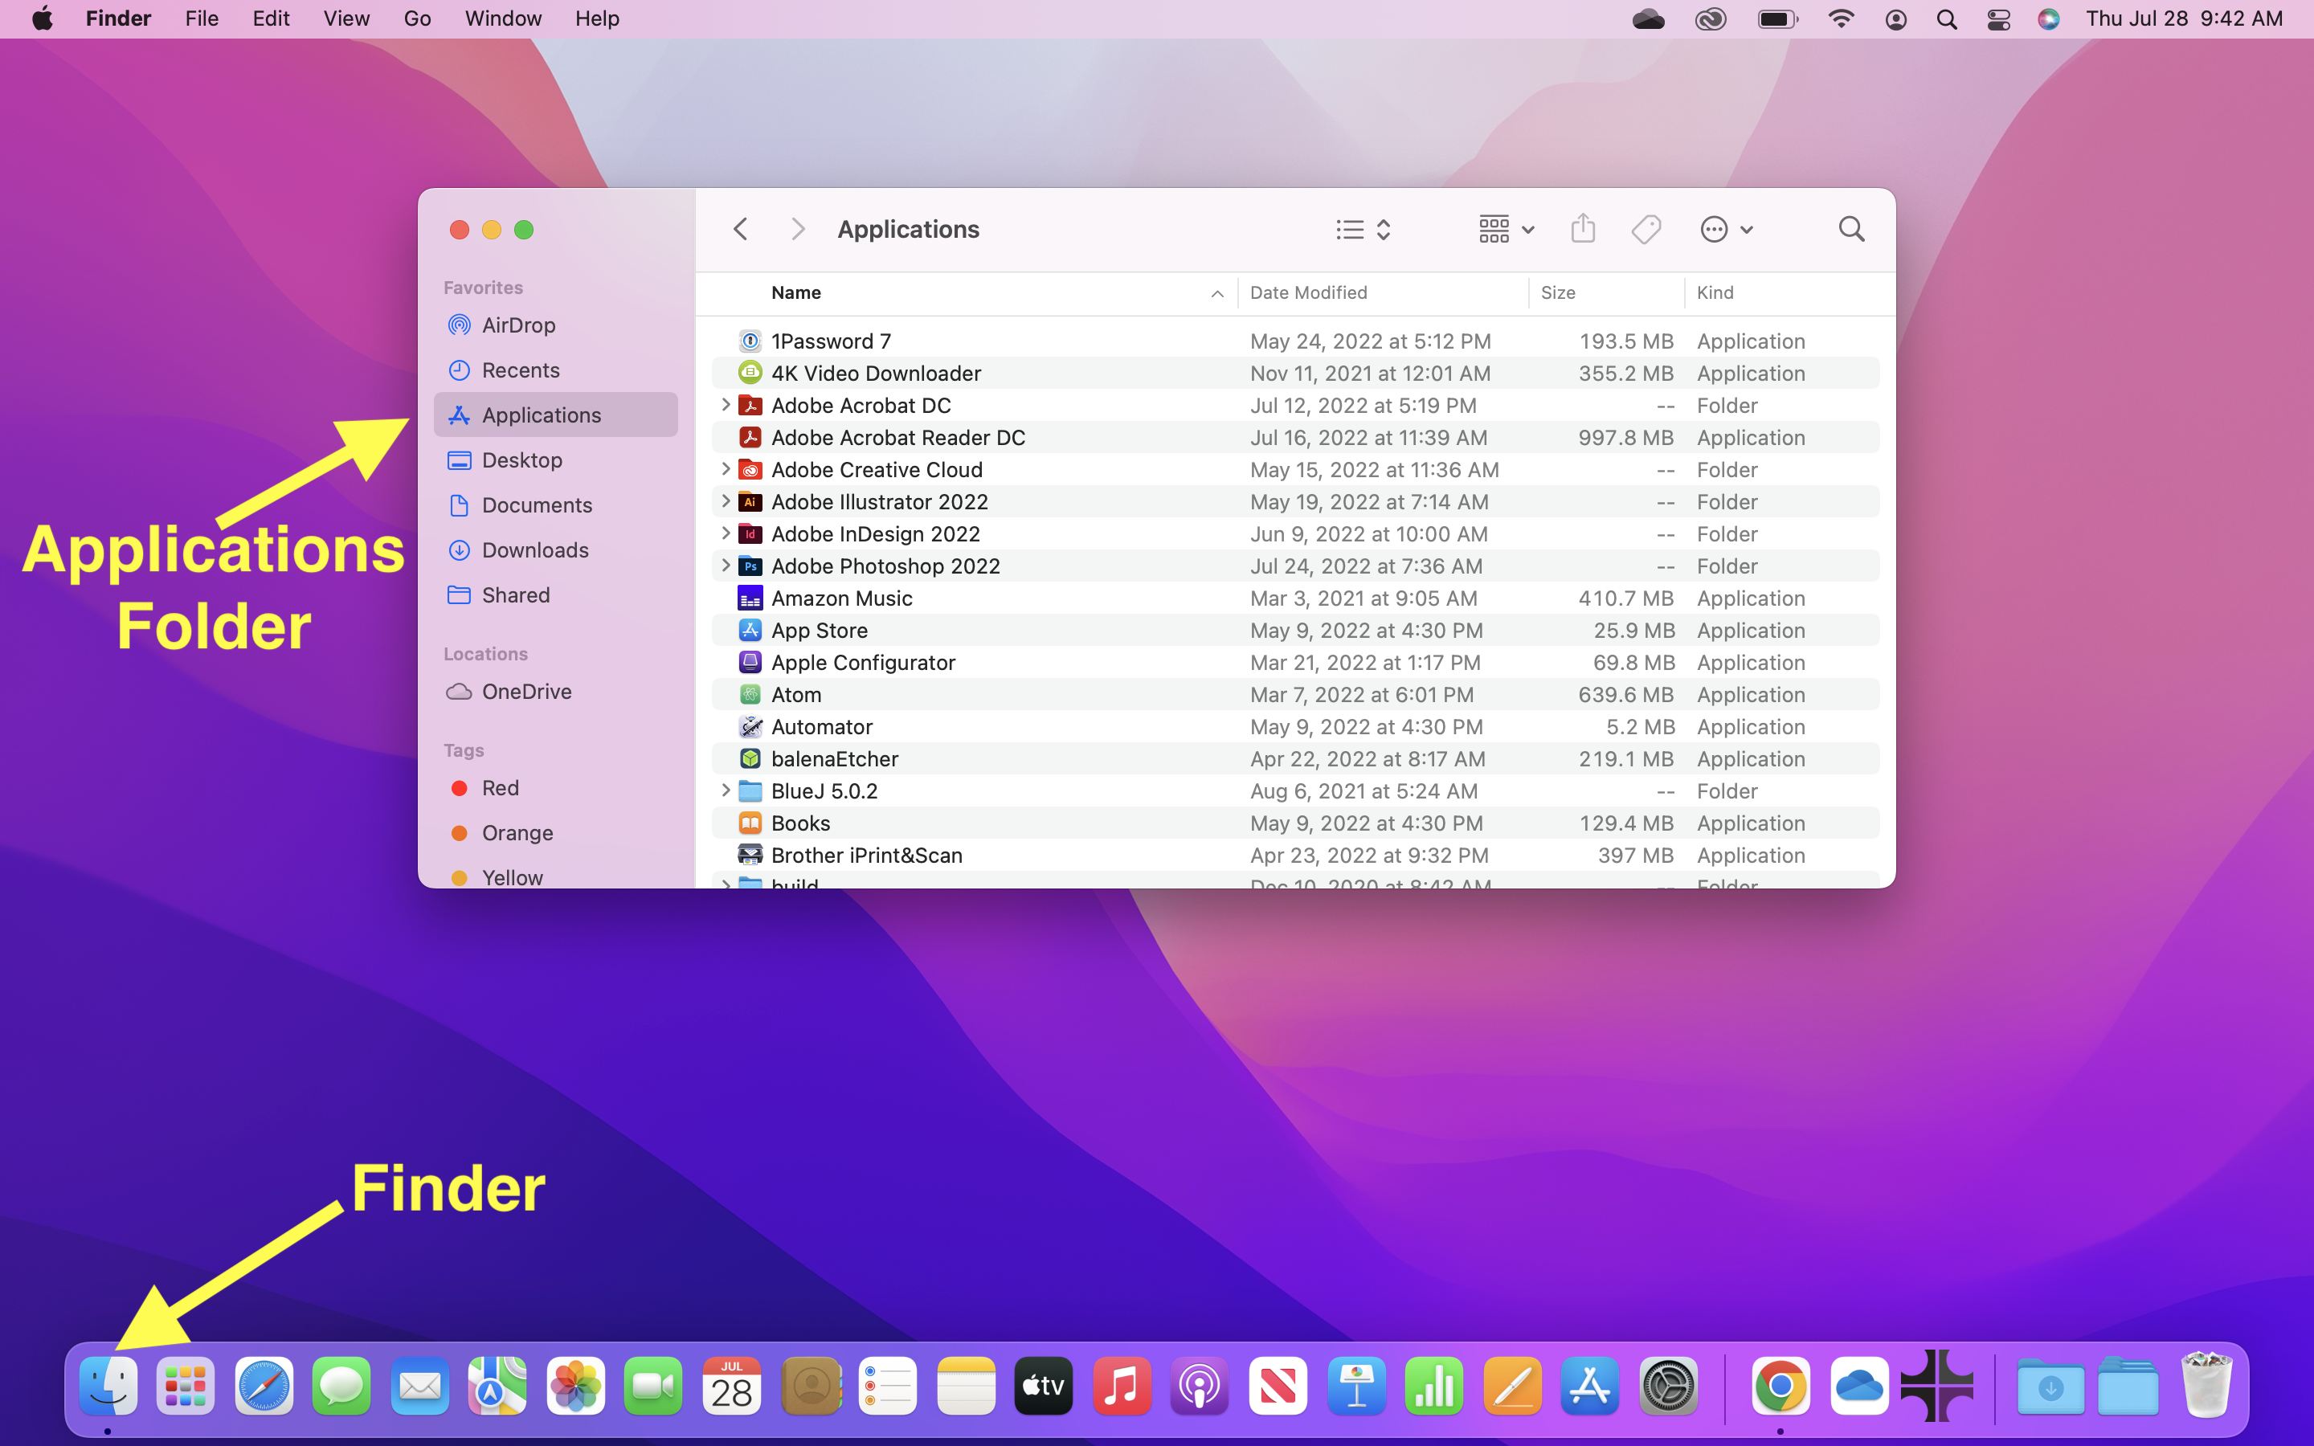Launch Safari from the Dock
Image resolution: width=2314 pixels, height=1446 pixels.
coord(264,1386)
